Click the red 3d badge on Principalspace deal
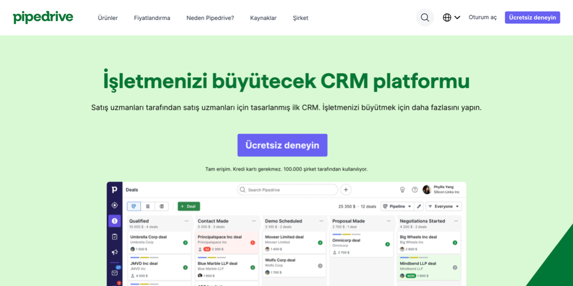Image resolution: width=573 pixels, height=286 pixels. [207, 249]
